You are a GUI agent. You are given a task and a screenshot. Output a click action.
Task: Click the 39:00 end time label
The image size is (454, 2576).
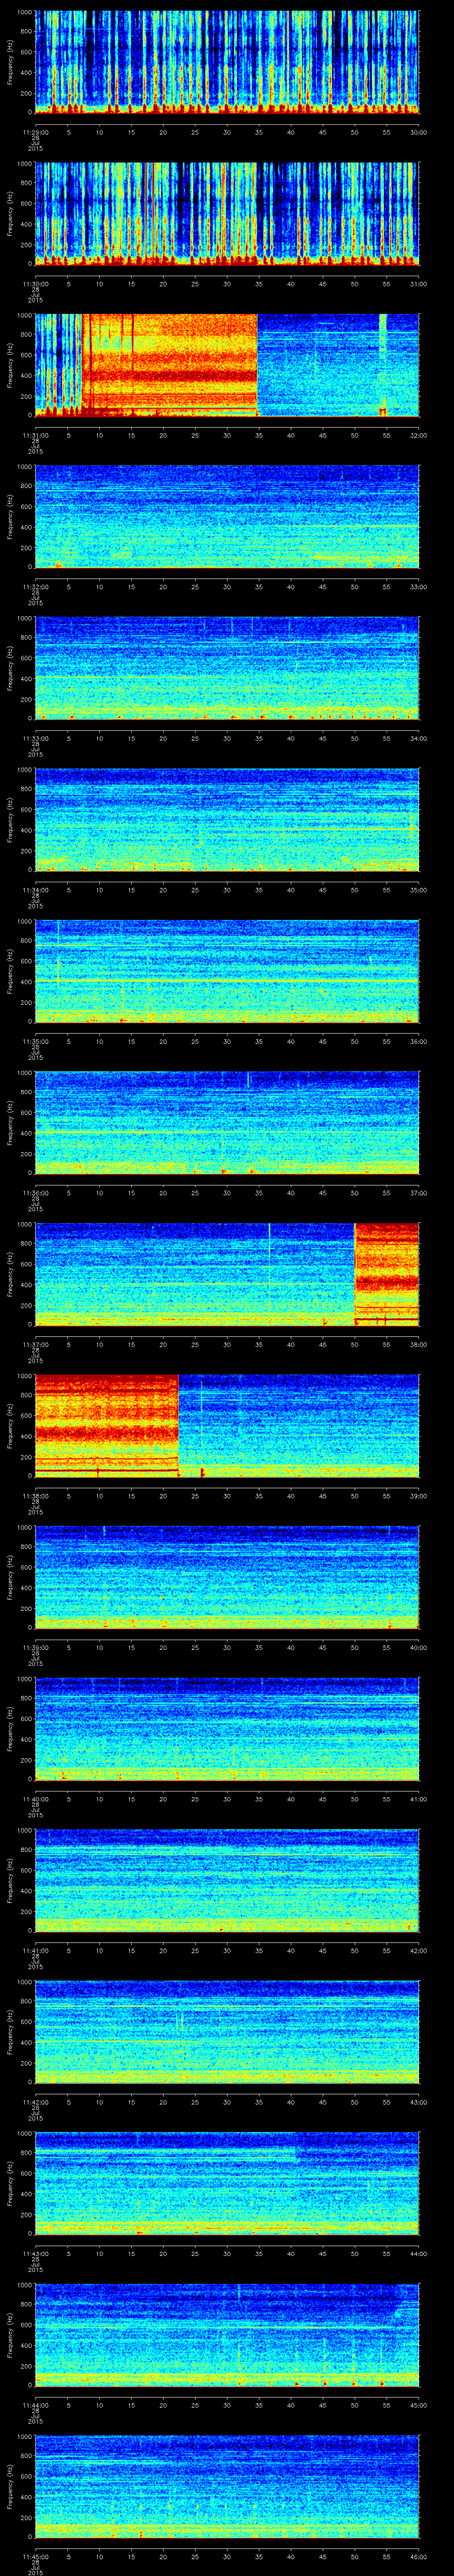(x=419, y=1495)
